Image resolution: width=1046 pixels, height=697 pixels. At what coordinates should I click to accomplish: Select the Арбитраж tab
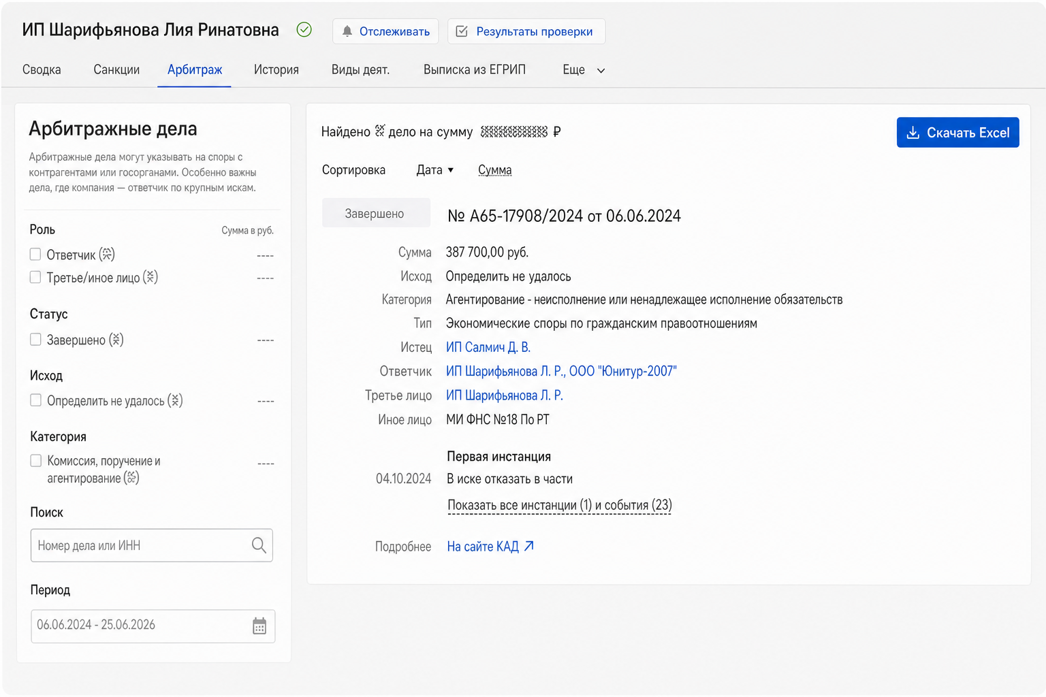[195, 69]
